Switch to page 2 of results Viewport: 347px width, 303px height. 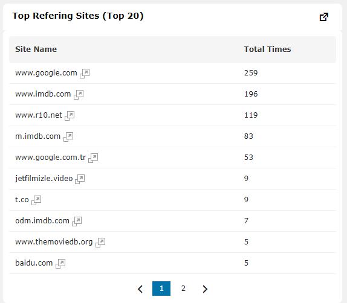click(183, 289)
